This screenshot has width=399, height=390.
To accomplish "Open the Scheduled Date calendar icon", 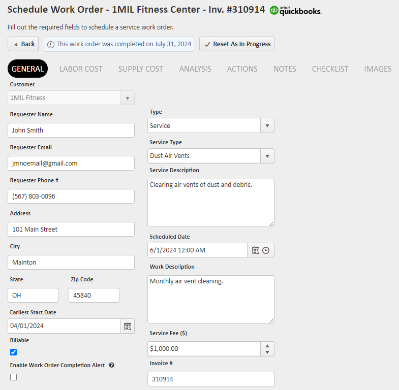I will point(256,250).
